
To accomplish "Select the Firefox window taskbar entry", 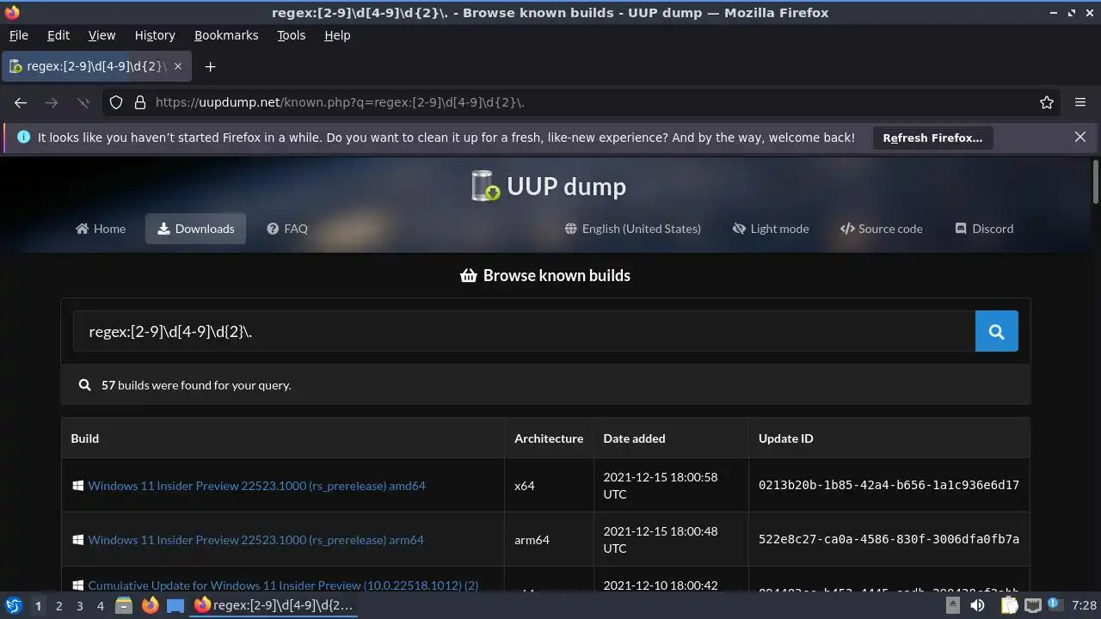I will click(x=274, y=605).
